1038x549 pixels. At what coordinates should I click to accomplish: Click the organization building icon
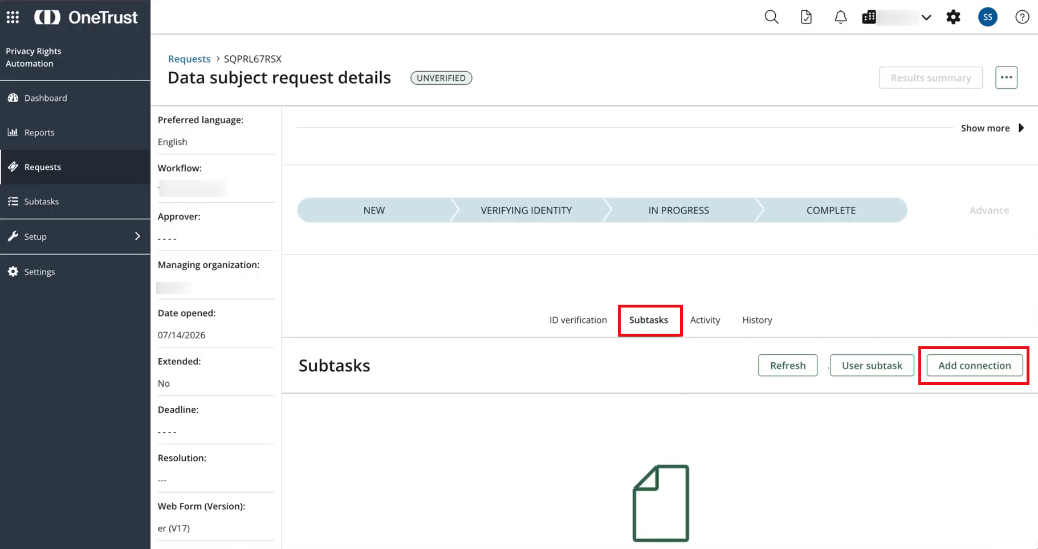tap(869, 17)
